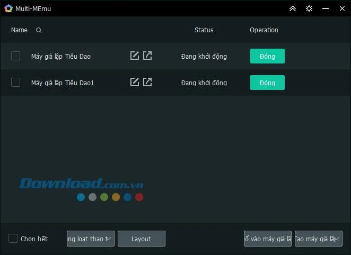
Task: Click the Status column header
Action: click(x=204, y=30)
